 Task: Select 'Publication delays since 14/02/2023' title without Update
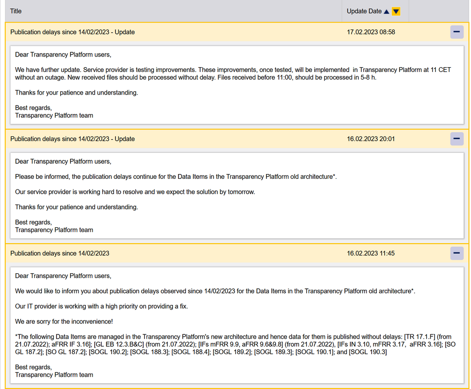[x=60, y=253]
